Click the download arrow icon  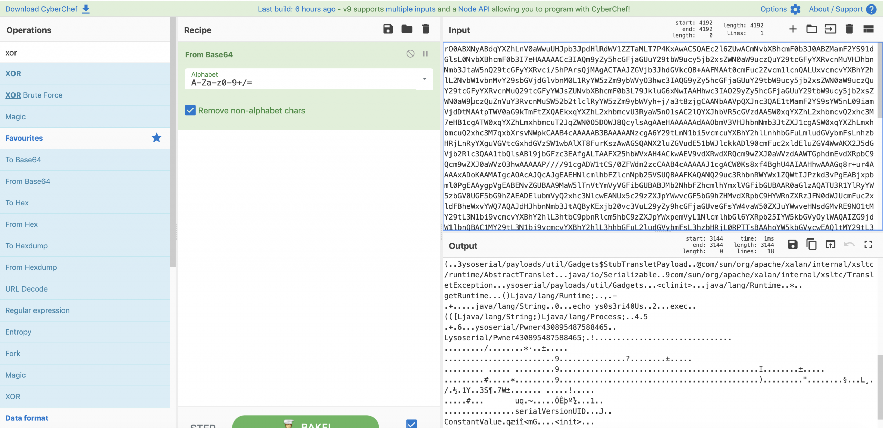tap(86, 9)
